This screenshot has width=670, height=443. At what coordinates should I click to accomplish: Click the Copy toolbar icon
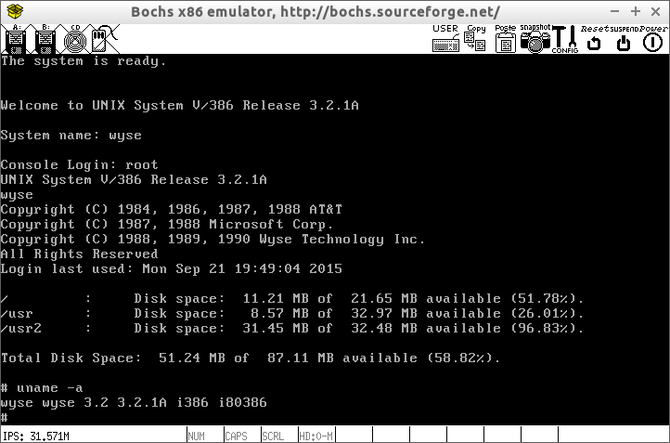(476, 39)
